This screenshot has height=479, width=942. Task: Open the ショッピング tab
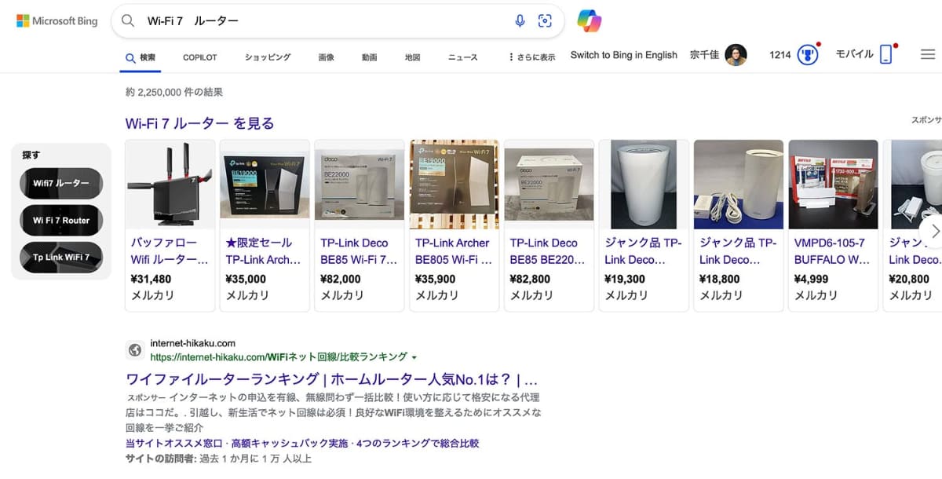(267, 57)
